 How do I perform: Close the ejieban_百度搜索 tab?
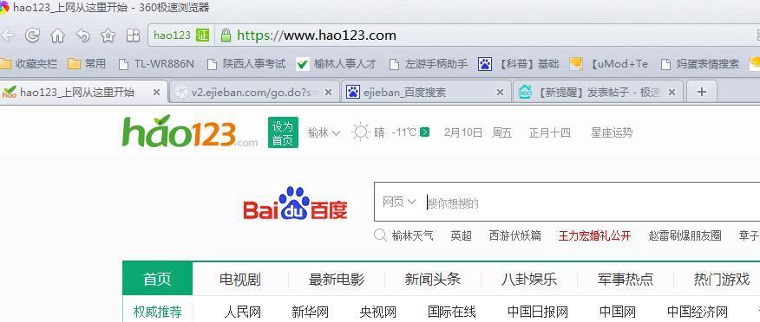coord(500,92)
